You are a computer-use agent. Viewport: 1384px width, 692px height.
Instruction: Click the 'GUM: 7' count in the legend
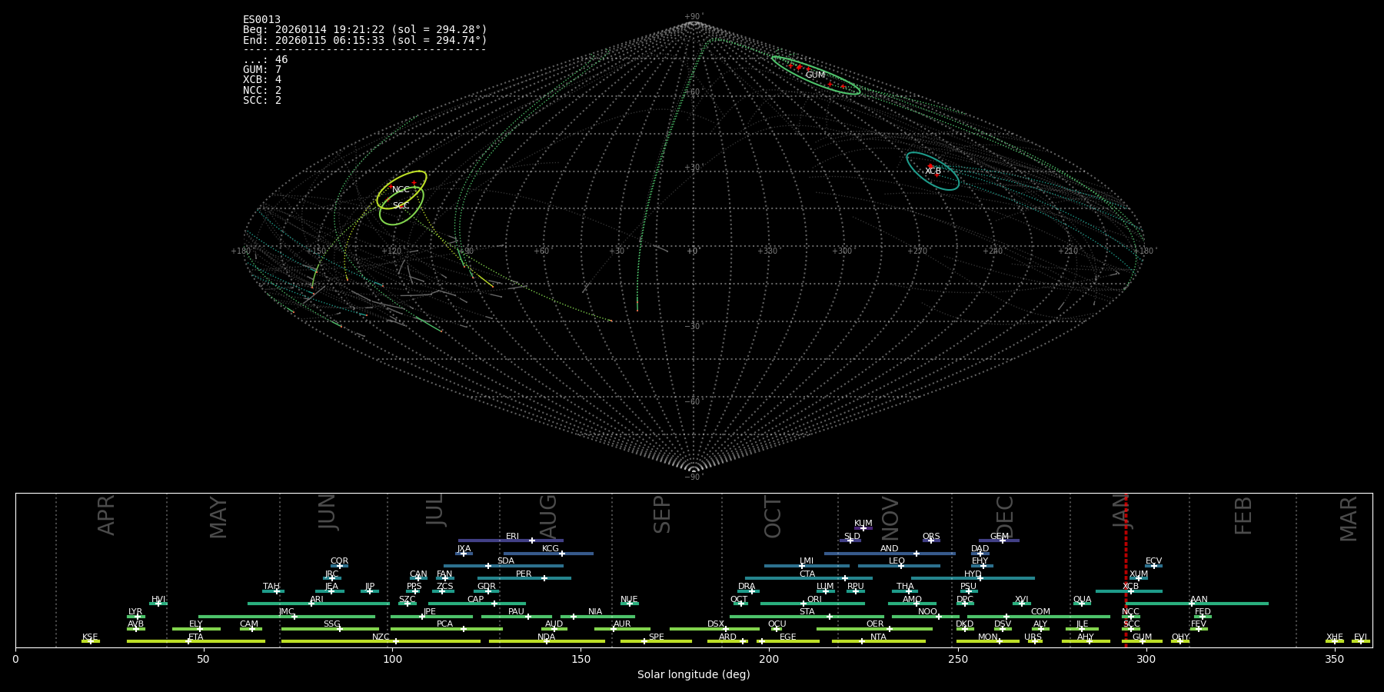click(x=262, y=70)
